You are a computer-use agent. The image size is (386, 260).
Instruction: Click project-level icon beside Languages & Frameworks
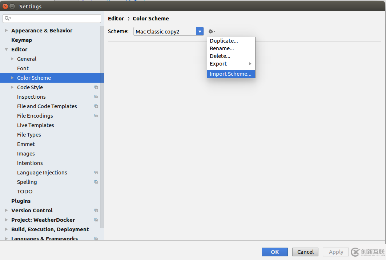[96, 239]
